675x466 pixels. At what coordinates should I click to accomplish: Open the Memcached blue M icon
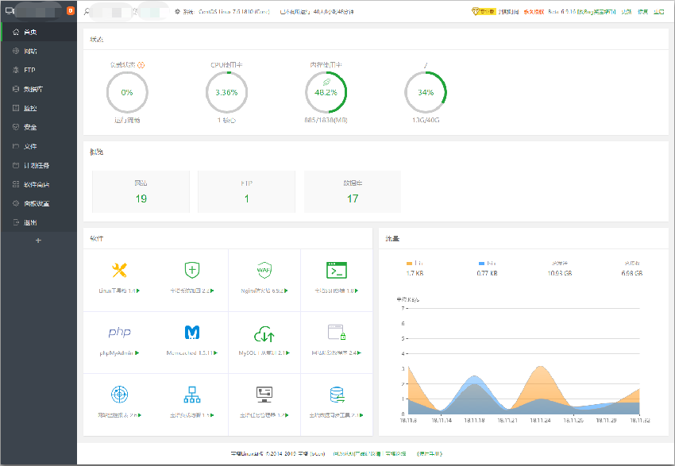192,332
